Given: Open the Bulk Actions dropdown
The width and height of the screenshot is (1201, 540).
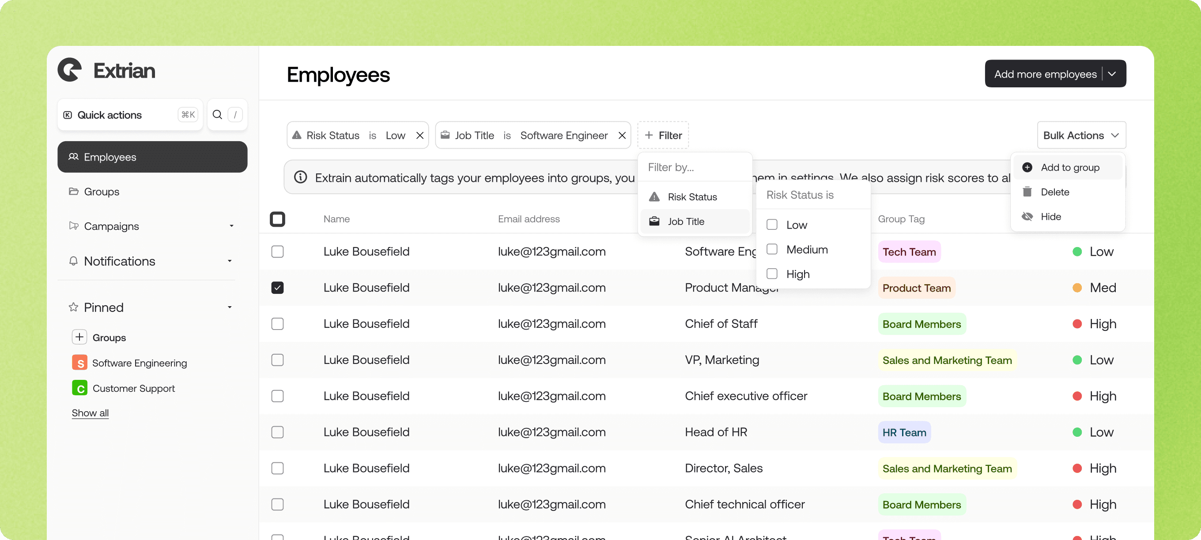Looking at the screenshot, I should tap(1081, 135).
